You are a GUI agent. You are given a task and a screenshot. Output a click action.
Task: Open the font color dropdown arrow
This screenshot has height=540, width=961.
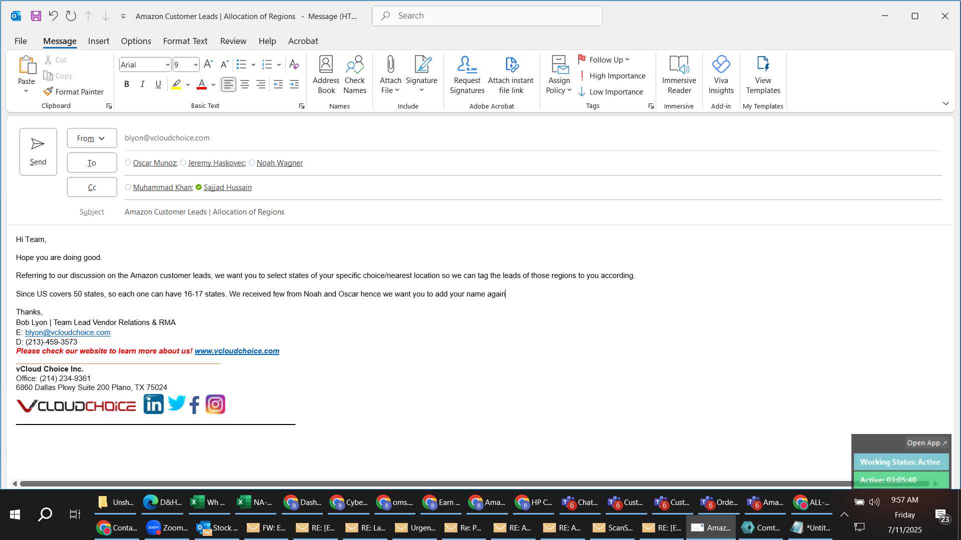click(x=213, y=84)
